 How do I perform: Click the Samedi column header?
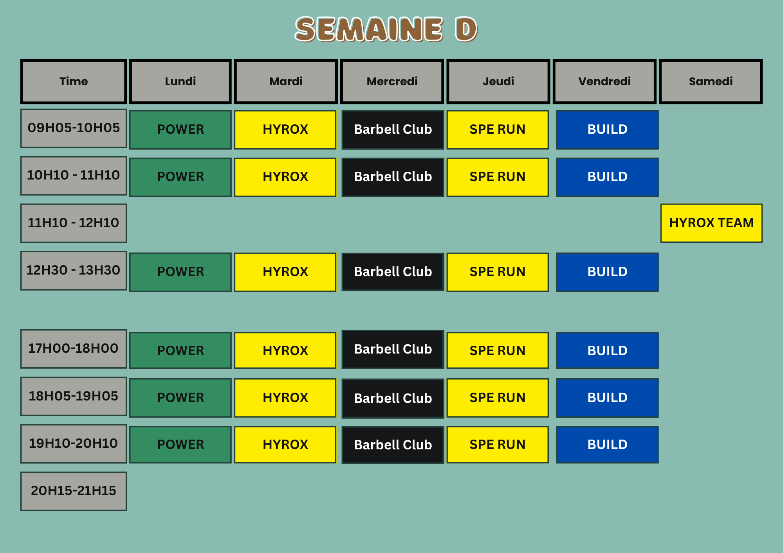(x=710, y=81)
